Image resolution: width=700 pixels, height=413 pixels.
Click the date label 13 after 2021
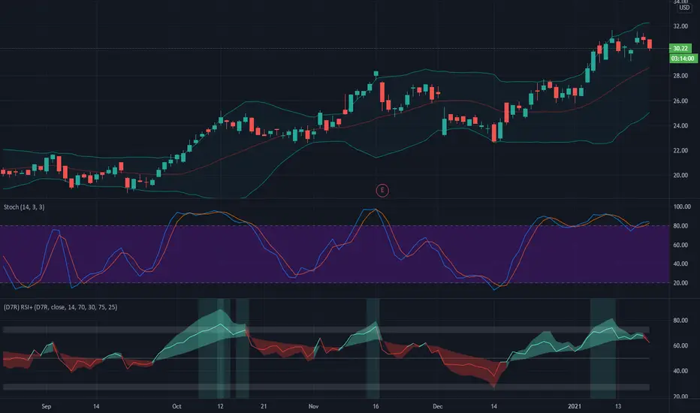tap(618, 406)
